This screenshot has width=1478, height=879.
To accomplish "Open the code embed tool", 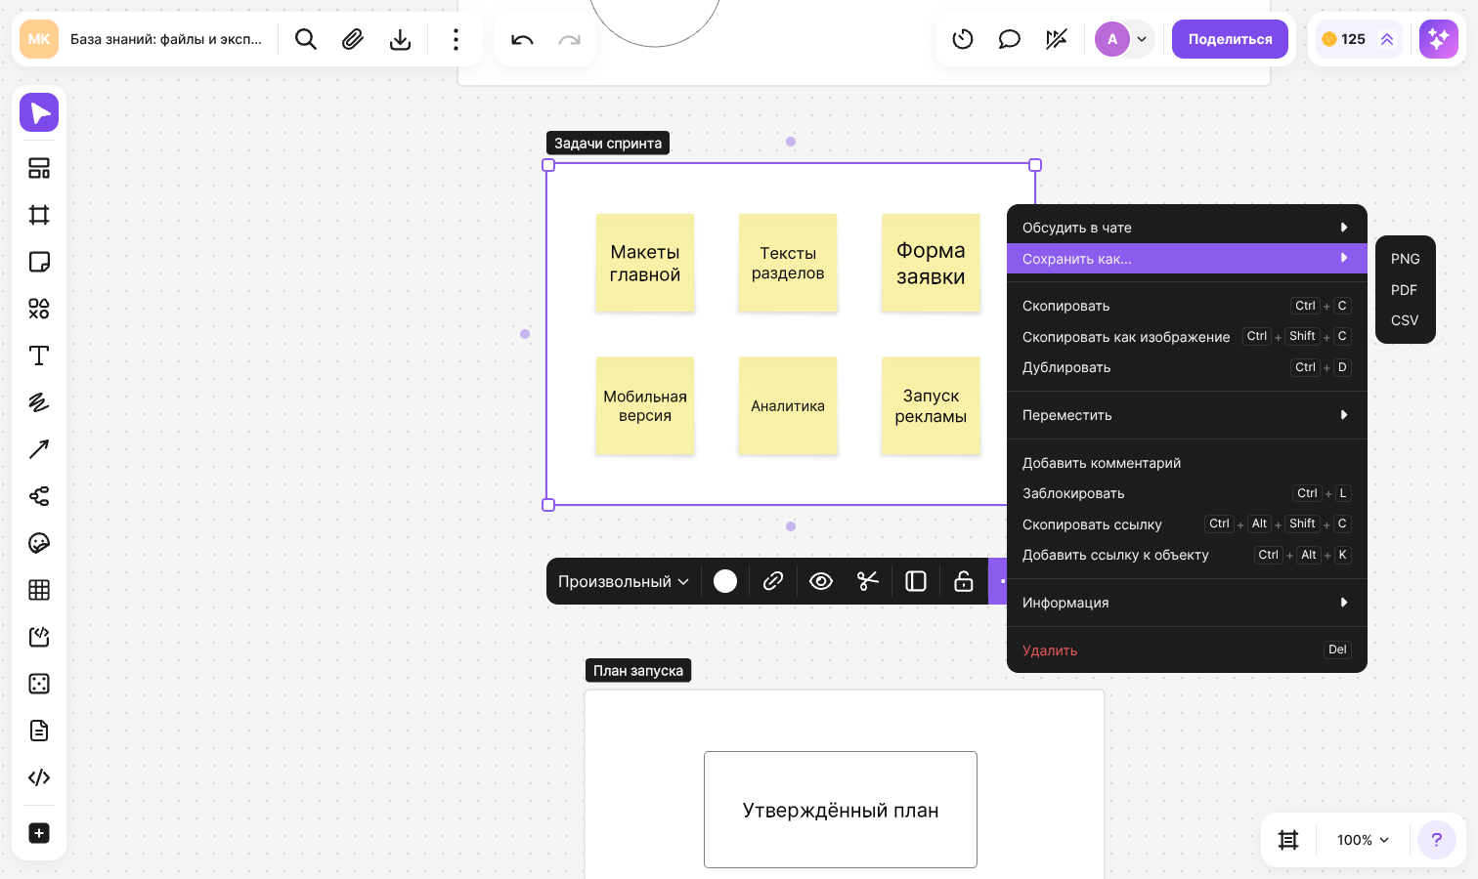I will 39,777.
